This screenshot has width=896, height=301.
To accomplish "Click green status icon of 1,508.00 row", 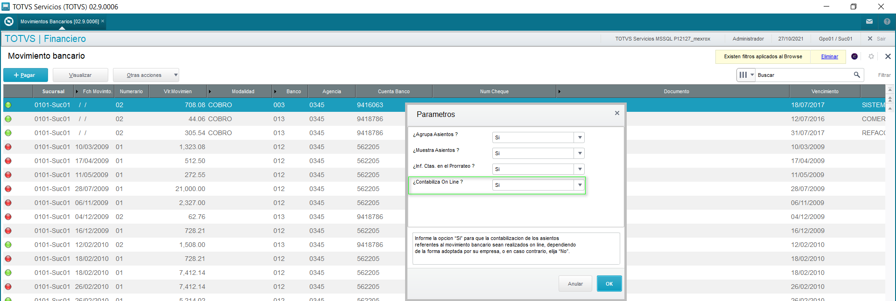I will 8,245.
